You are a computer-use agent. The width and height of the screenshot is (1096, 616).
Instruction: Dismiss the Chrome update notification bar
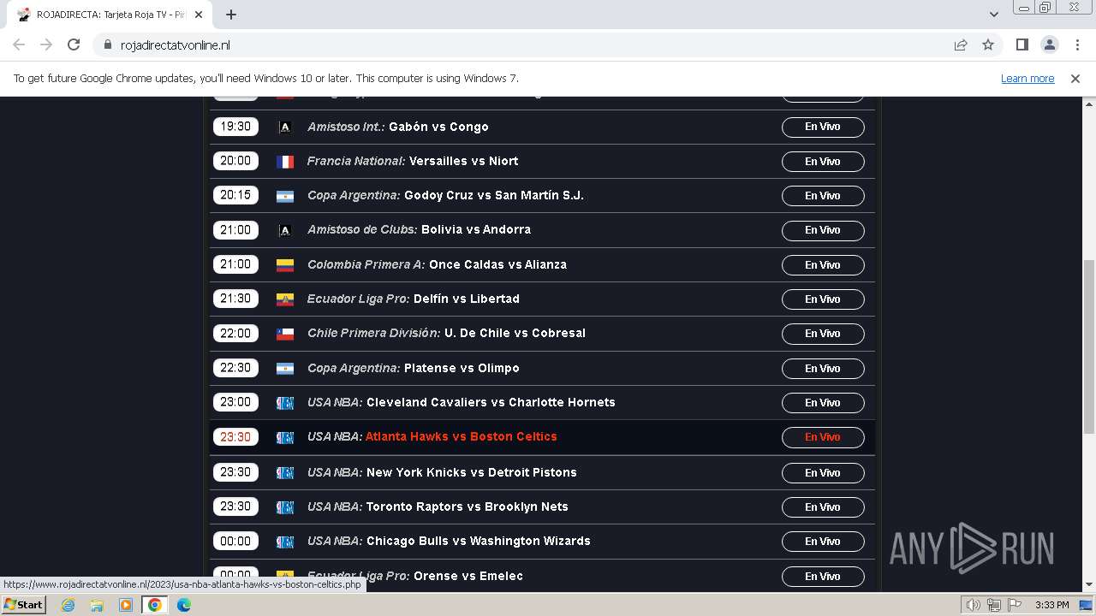tap(1075, 79)
